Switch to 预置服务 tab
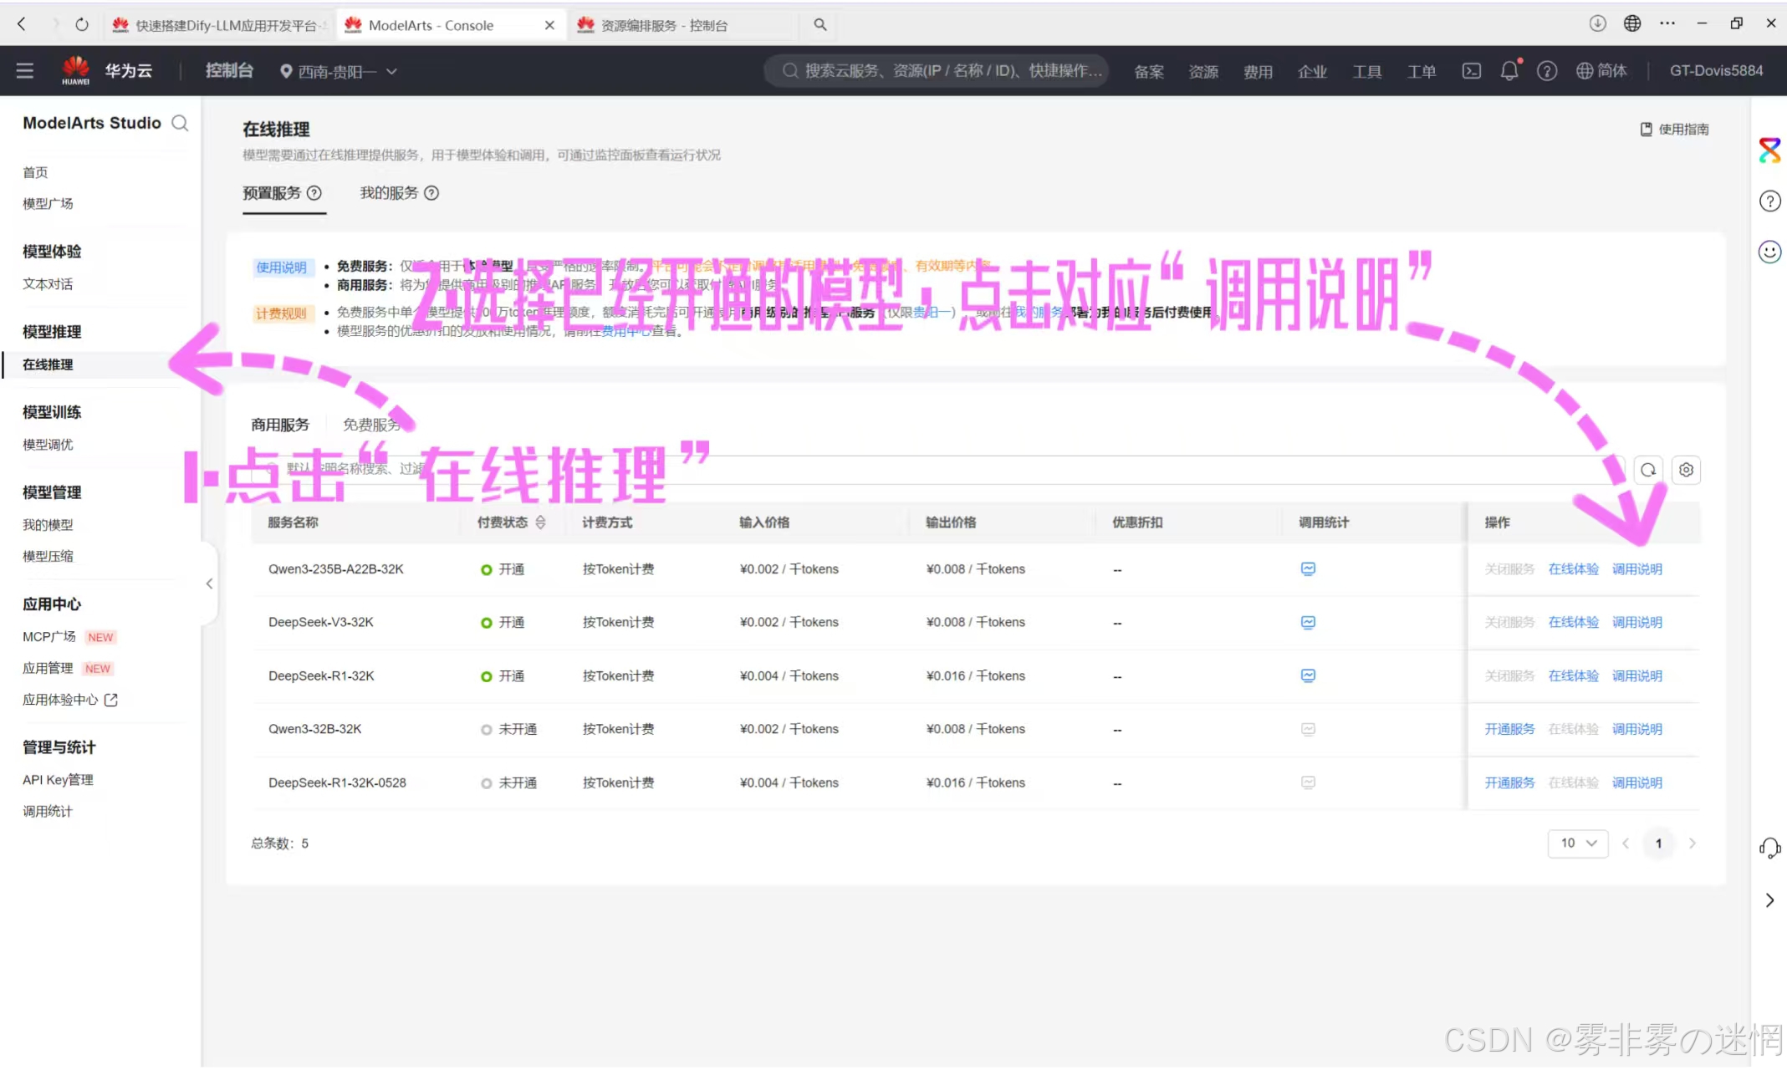 [x=272, y=193]
